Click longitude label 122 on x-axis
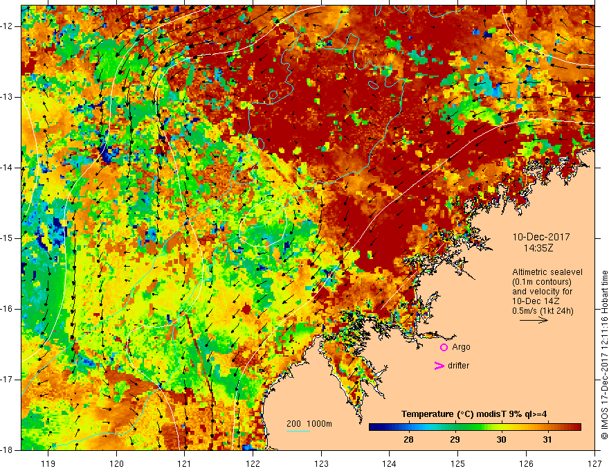 [253, 463]
